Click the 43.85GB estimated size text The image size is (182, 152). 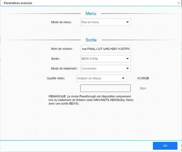143,78
